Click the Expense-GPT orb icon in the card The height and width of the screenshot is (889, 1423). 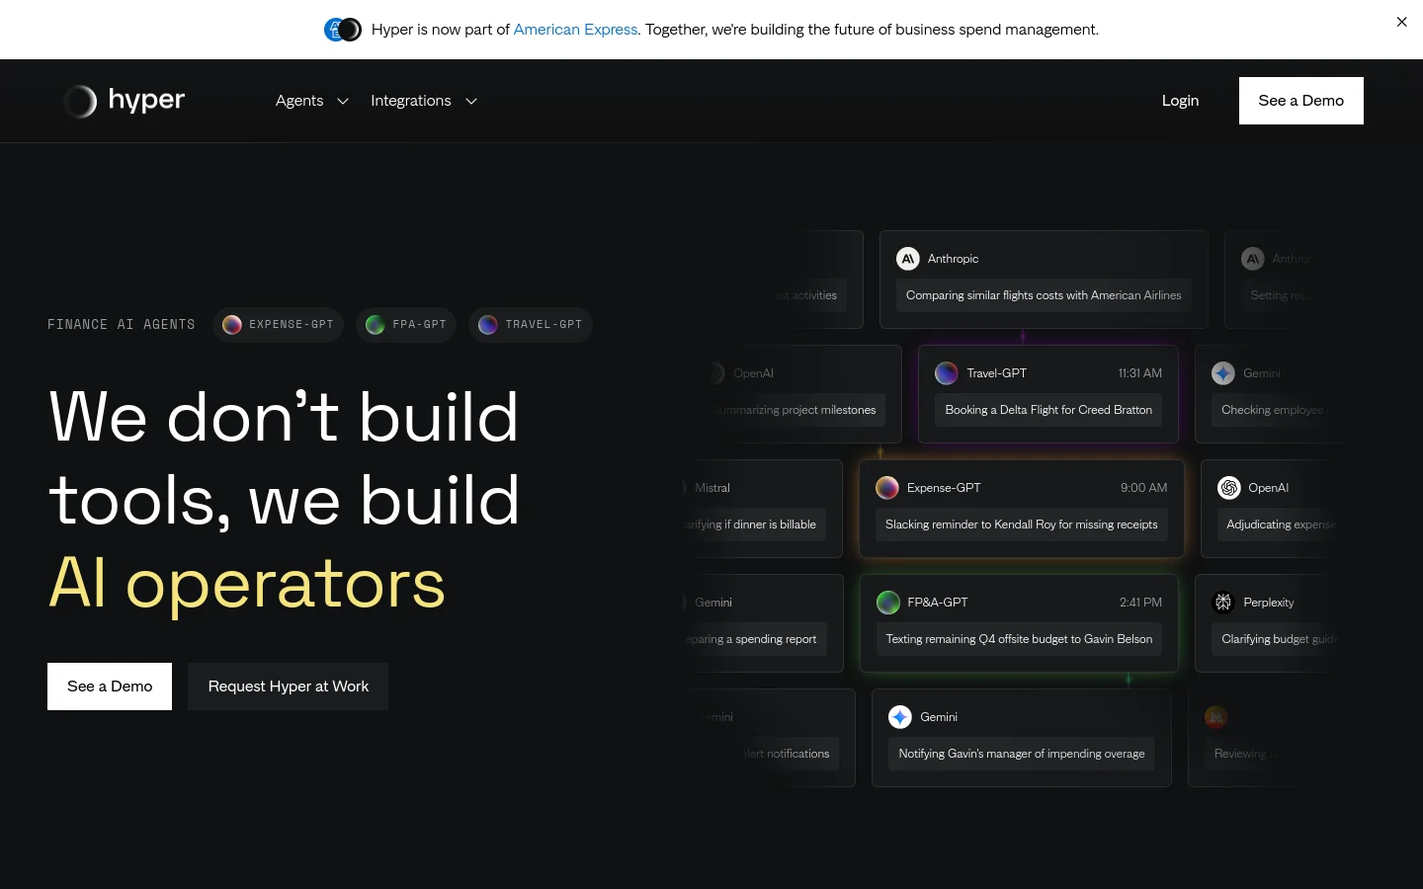click(x=887, y=488)
